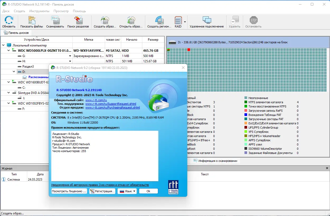Select the Панель дисков tab

[x=16, y=32]
